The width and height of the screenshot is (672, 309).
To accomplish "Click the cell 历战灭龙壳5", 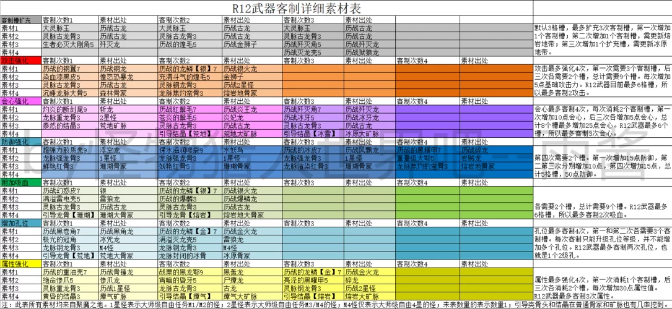I will [312, 52].
